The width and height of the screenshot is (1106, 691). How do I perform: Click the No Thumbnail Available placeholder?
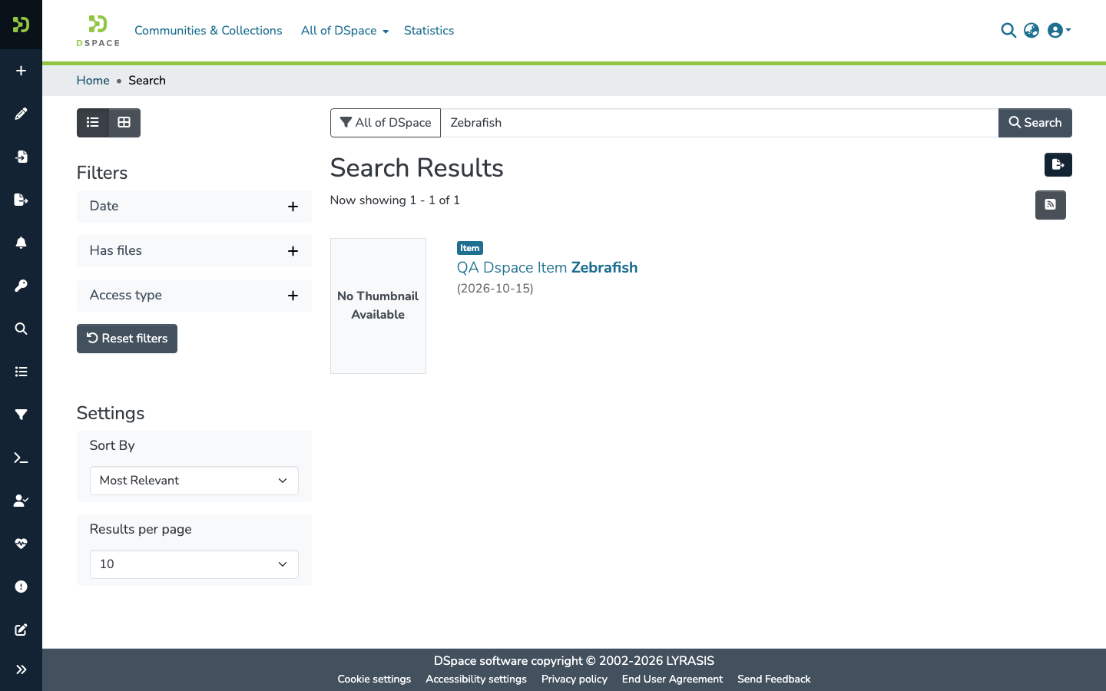(x=378, y=306)
